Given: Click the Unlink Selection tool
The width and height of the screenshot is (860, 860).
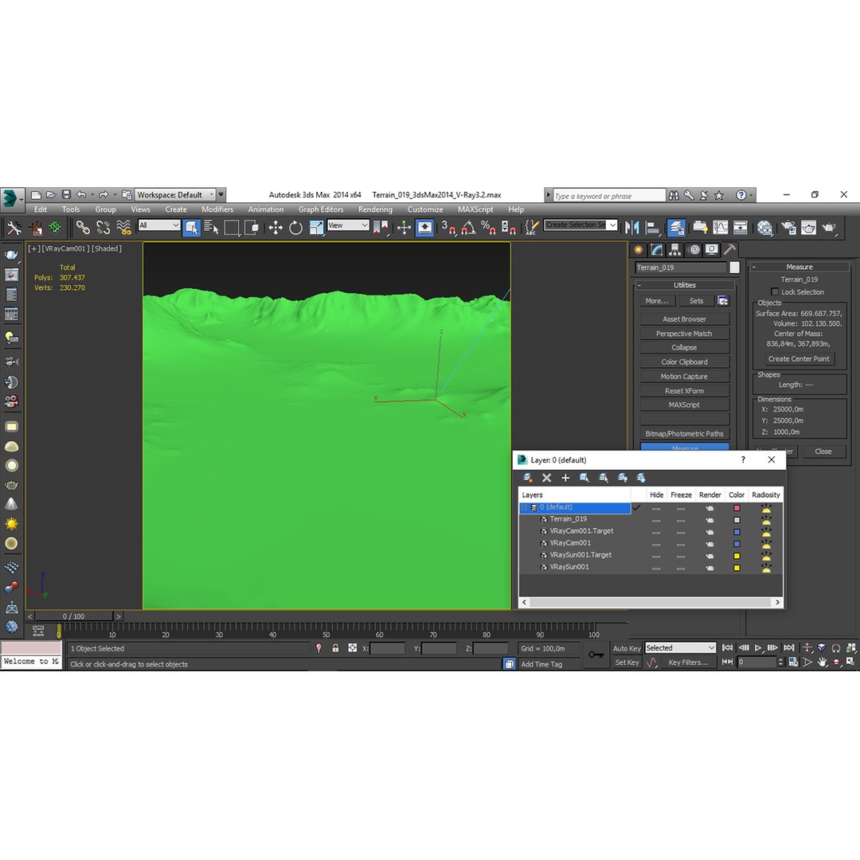Looking at the screenshot, I should 103,227.
